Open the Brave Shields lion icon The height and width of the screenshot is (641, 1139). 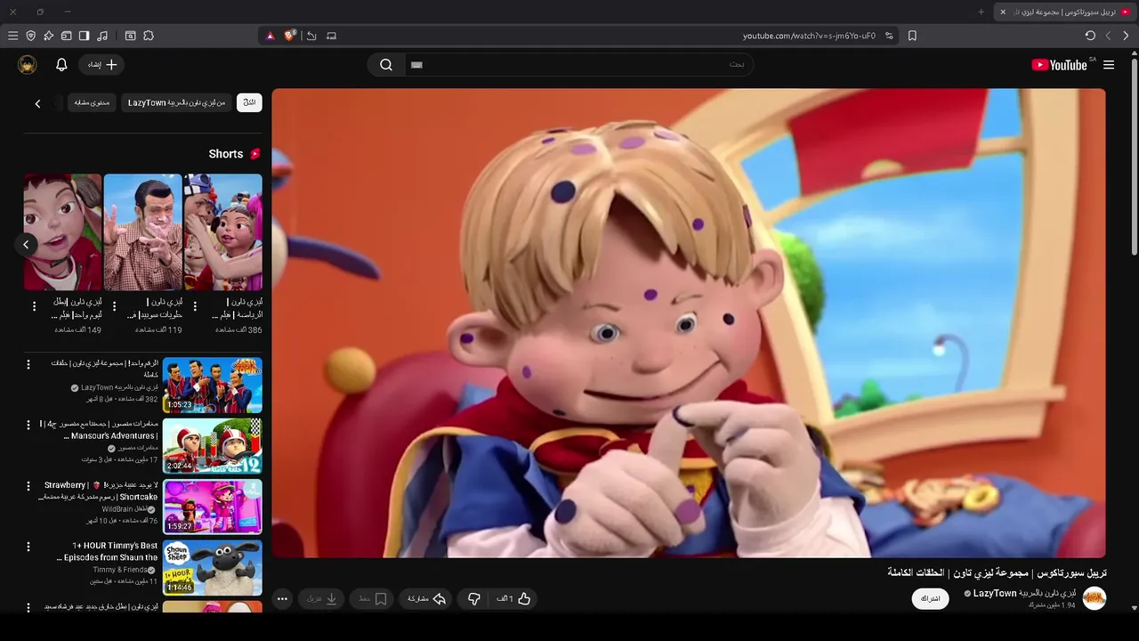tap(290, 36)
